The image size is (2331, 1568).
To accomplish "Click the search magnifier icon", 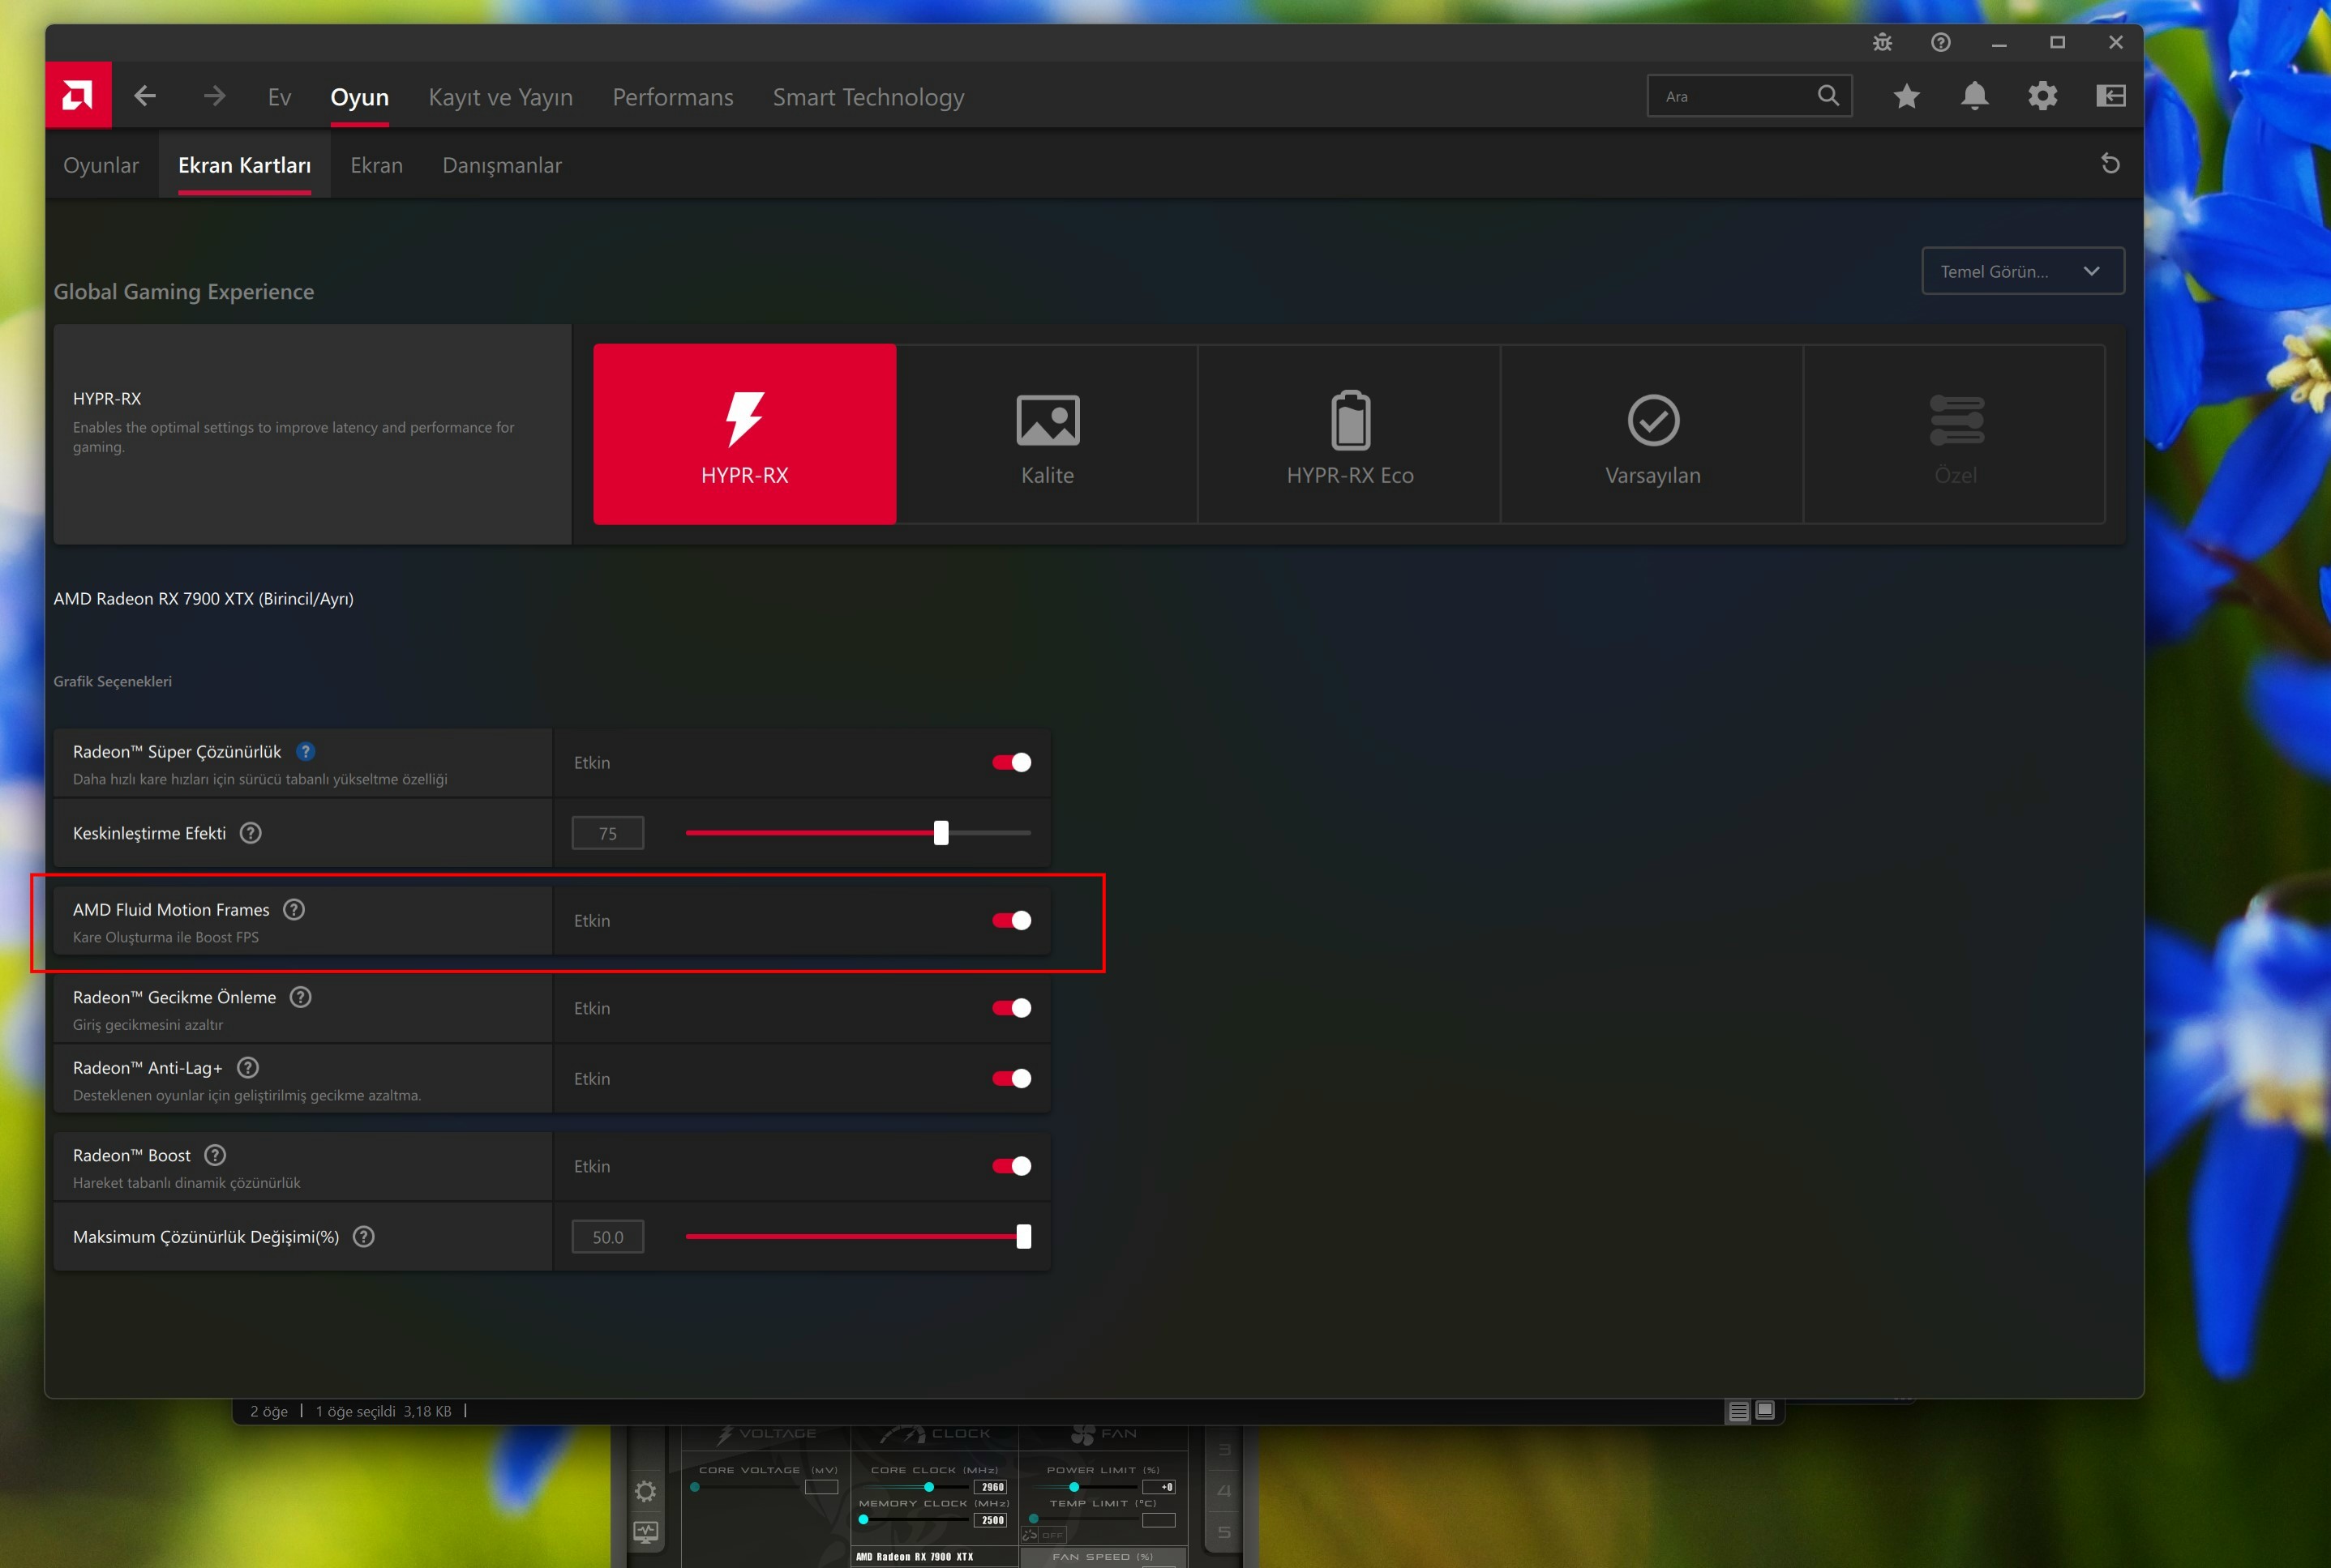I will tap(1828, 96).
